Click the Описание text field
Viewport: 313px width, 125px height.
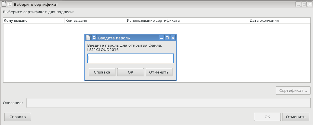(x=168, y=103)
